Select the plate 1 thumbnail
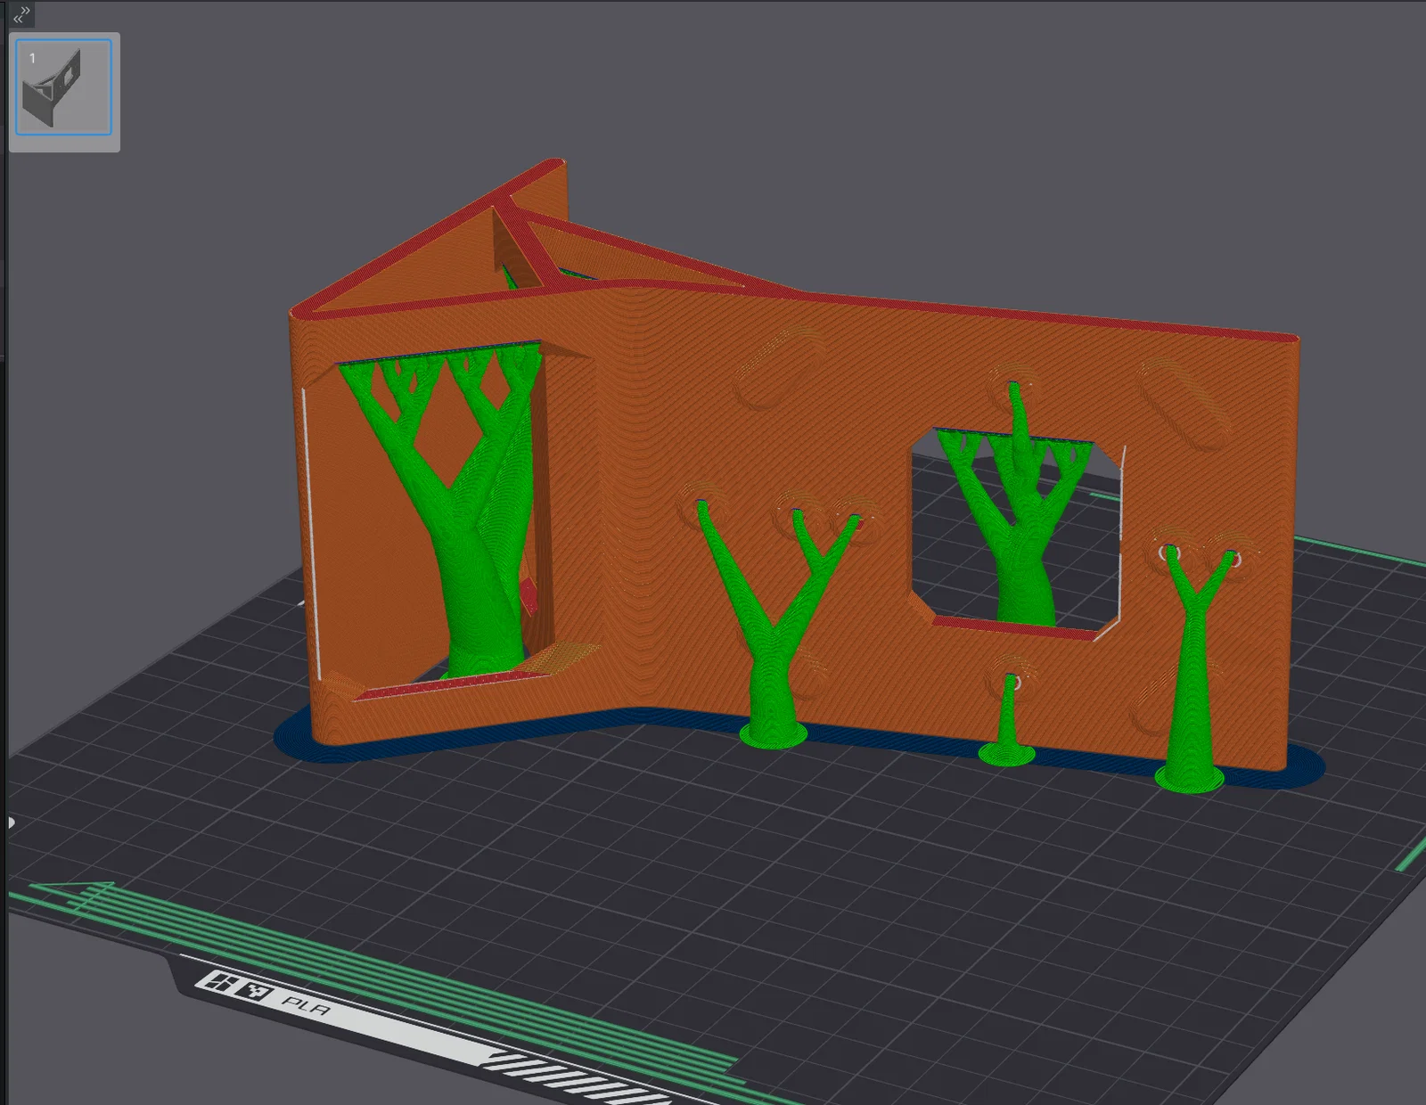Viewport: 1426px width, 1105px height. [x=63, y=87]
